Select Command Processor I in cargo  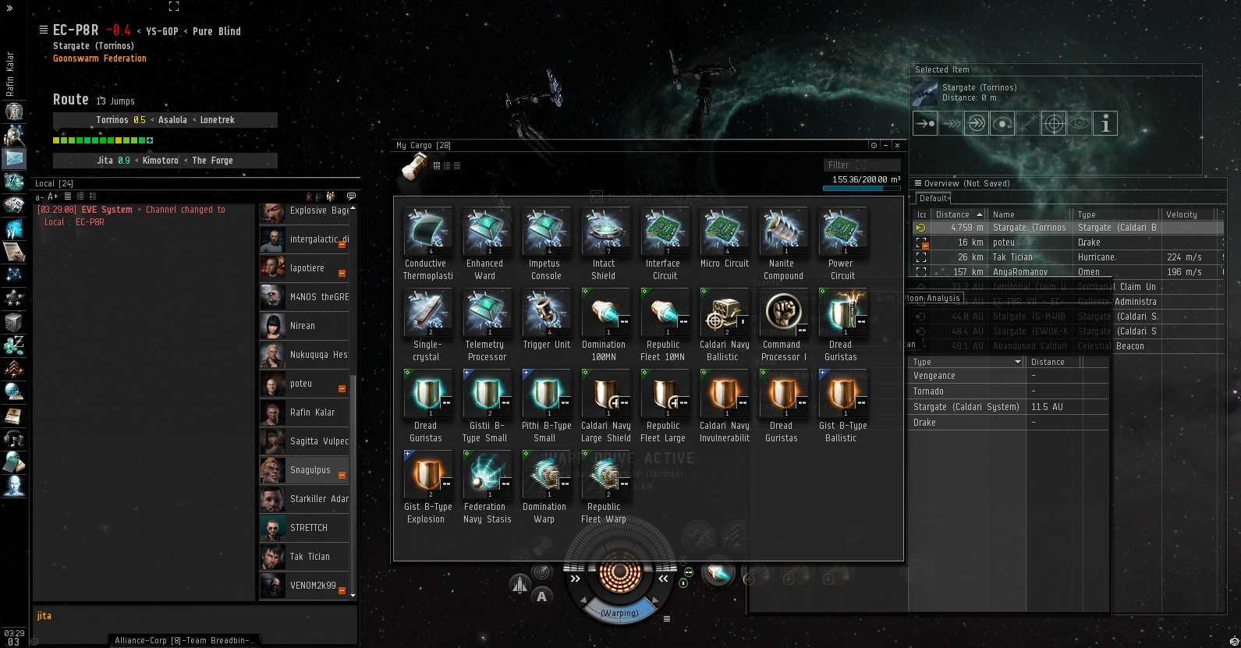(x=783, y=325)
